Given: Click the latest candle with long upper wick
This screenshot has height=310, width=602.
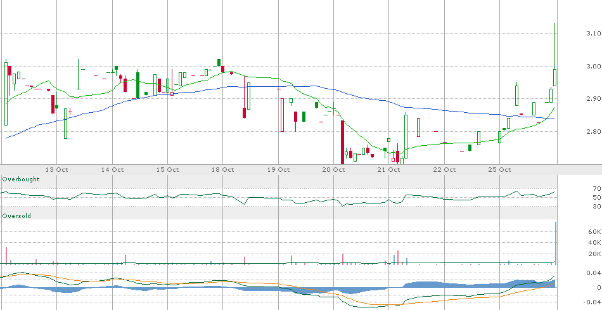Looking at the screenshot, I should (x=554, y=55).
